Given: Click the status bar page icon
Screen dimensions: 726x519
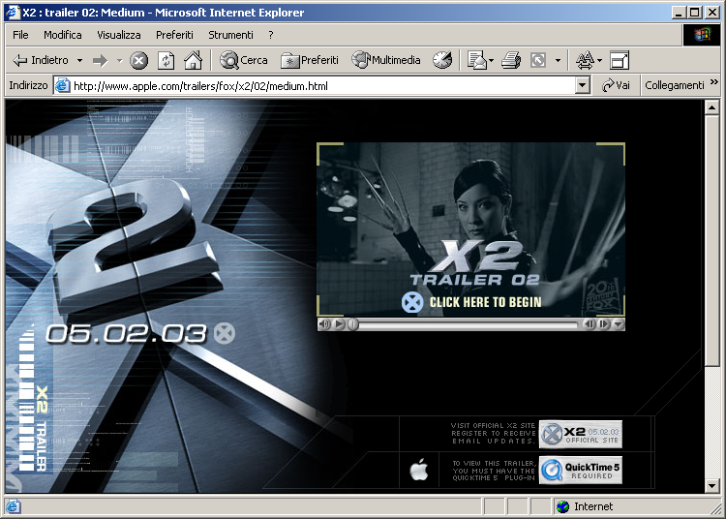Looking at the screenshot, I should tap(13, 506).
